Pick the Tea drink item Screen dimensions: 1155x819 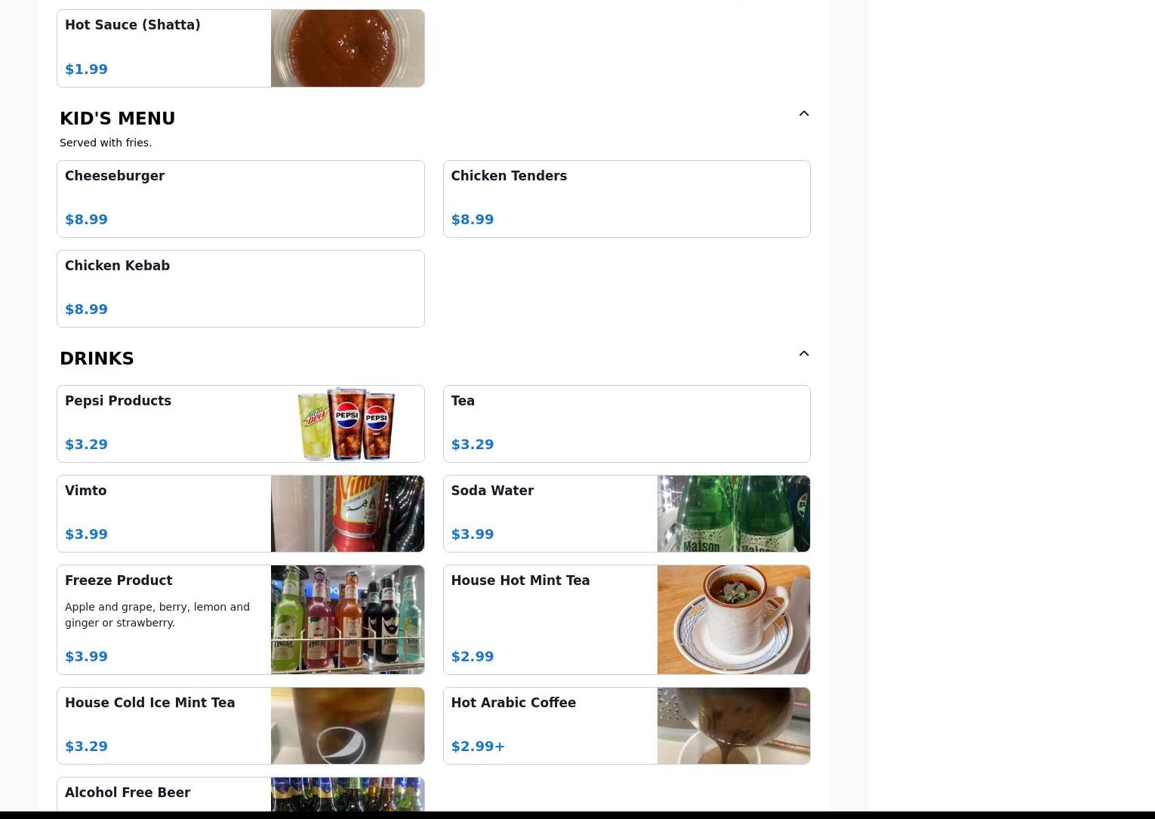tap(627, 424)
